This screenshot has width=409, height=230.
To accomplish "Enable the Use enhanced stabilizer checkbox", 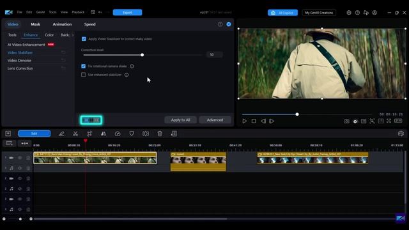I will [84, 75].
